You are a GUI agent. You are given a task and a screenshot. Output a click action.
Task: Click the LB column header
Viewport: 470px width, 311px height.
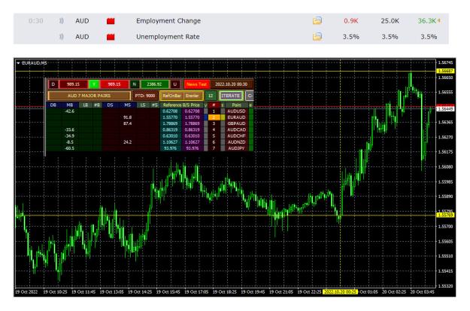click(x=86, y=105)
